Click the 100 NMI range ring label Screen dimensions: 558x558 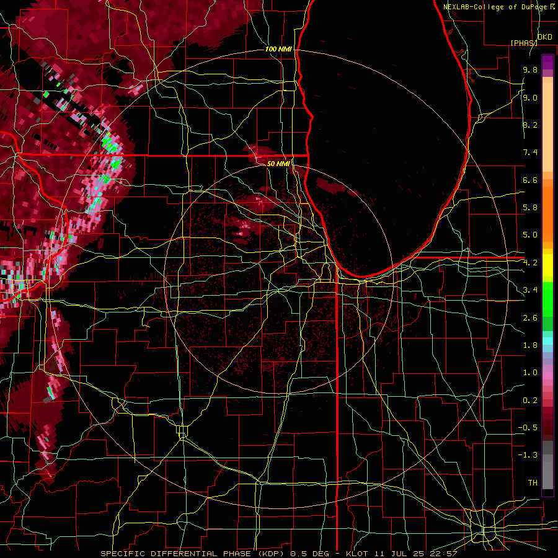[x=278, y=49]
